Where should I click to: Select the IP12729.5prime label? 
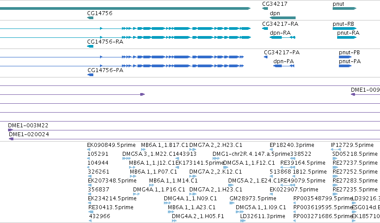click(x=352, y=145)
